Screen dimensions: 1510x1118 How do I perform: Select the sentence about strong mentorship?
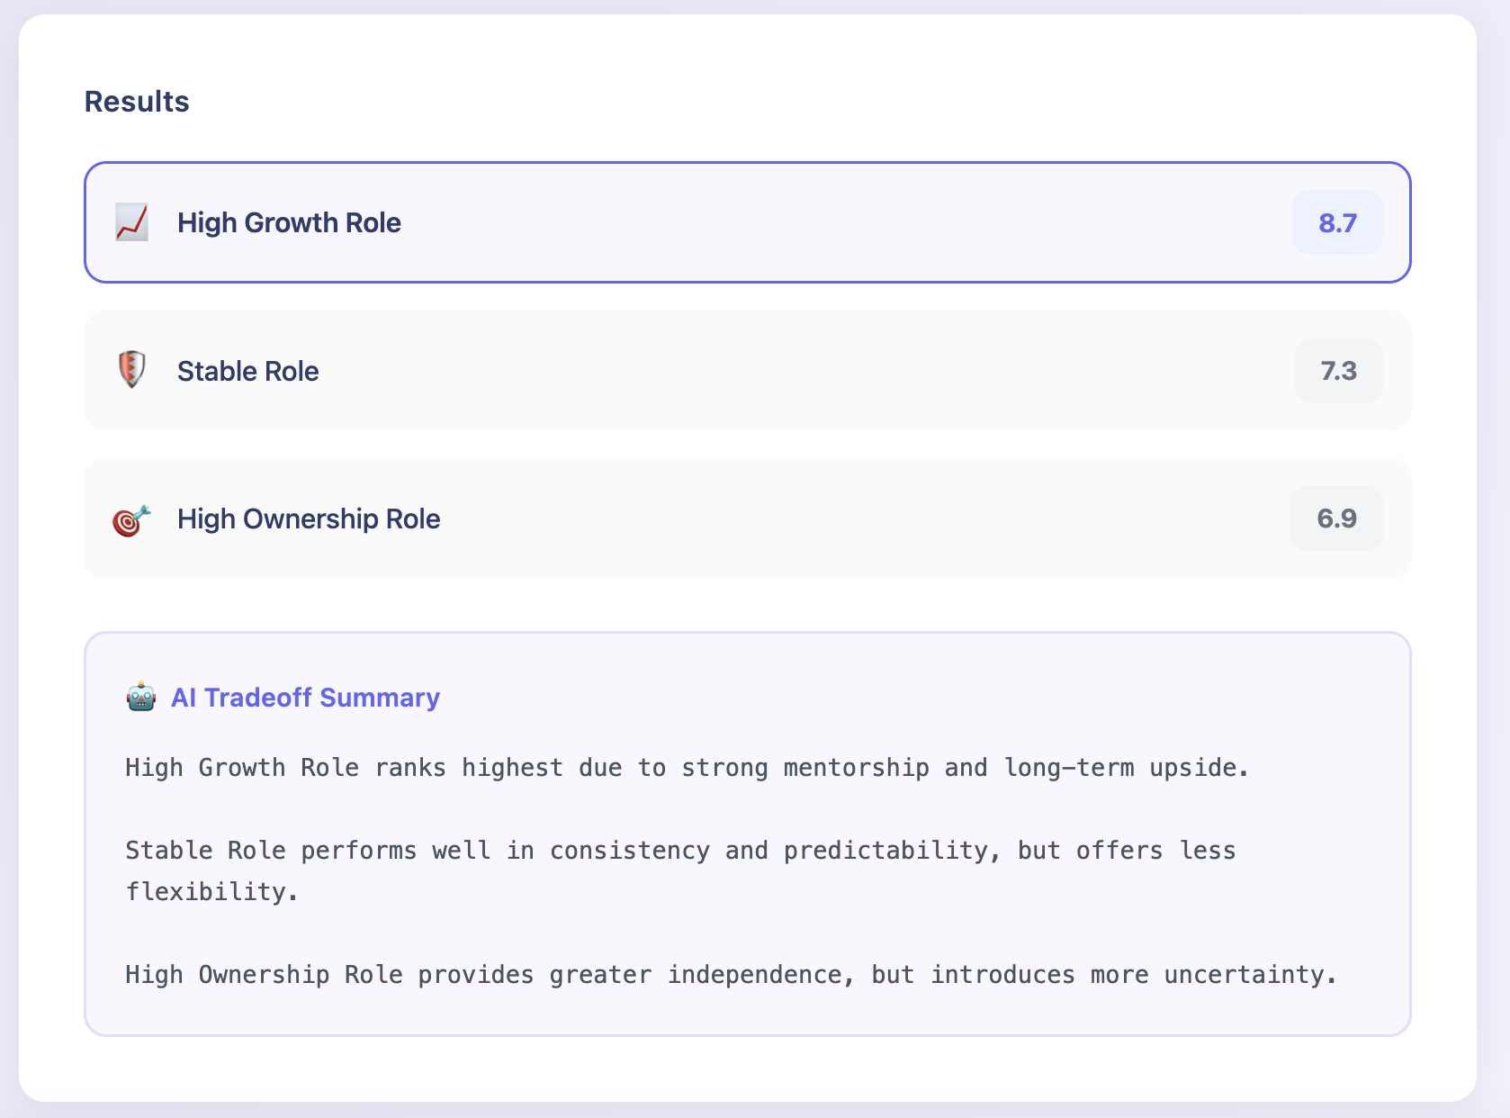tap(687, 767)
